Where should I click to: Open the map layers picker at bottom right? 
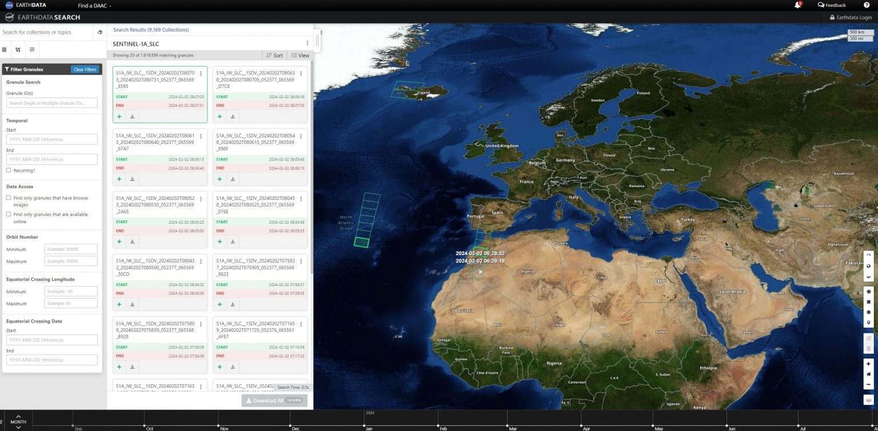pyautogui.click(x=869, y=400)
